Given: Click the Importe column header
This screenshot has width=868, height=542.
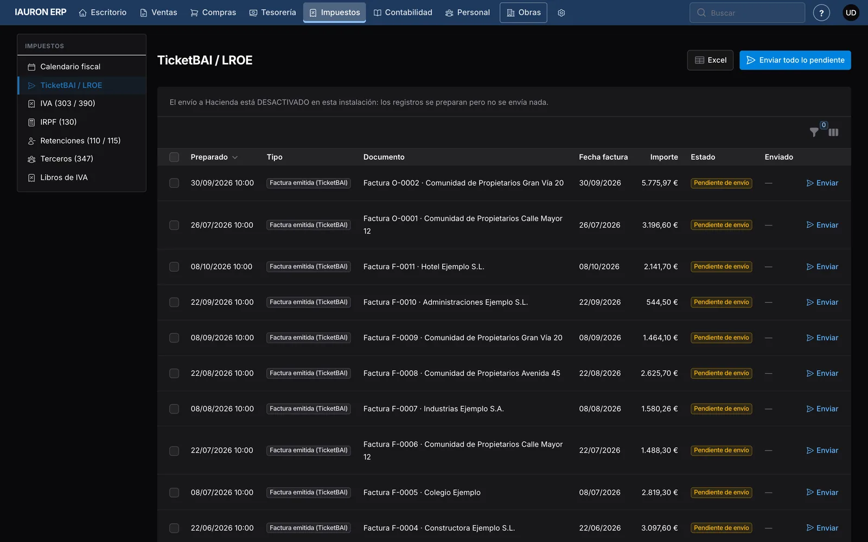Looking at the screenshot, I should [x=664, y=157].
